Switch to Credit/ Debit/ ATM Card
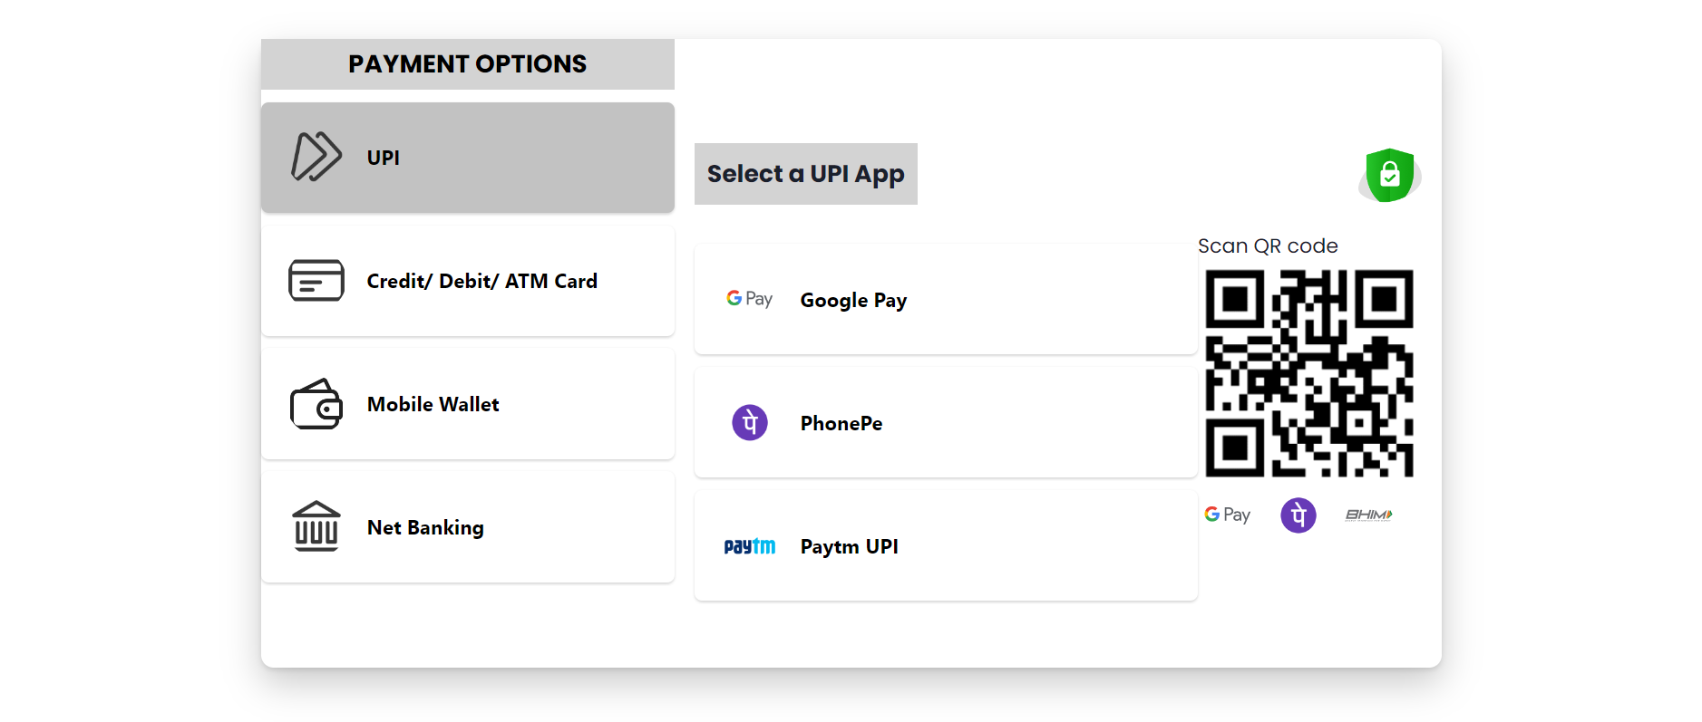This screenshot has width=1702, height=722. (x=468, y=281)
